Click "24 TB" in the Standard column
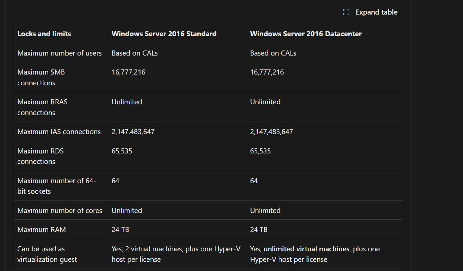The image size is (463, 271). [120, 230]
